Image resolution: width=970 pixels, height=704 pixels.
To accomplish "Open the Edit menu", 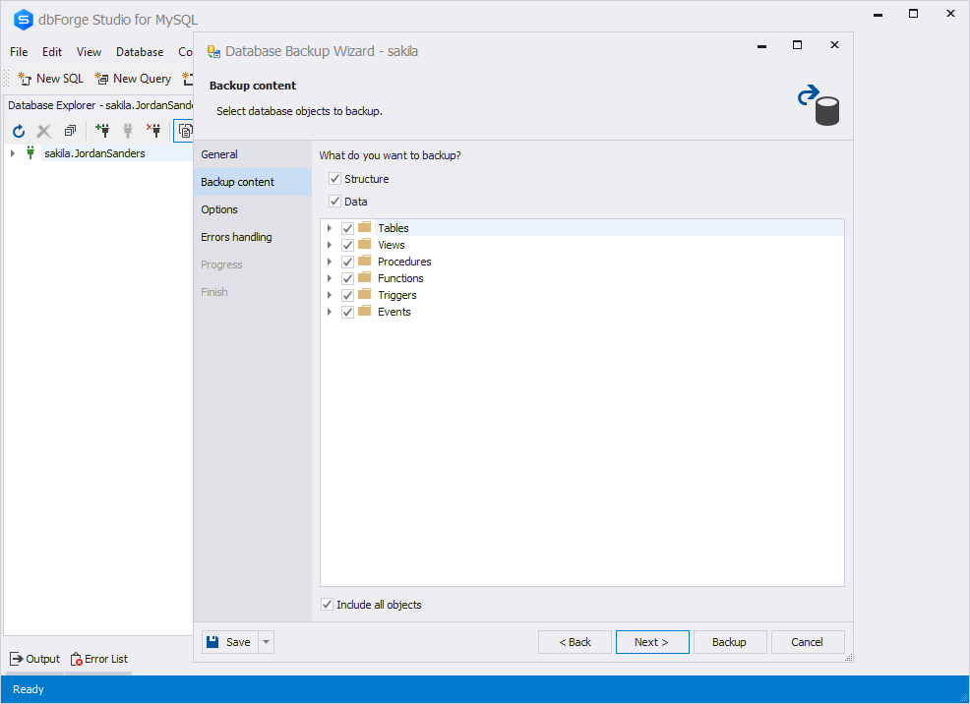I will (x=52, y=52).
